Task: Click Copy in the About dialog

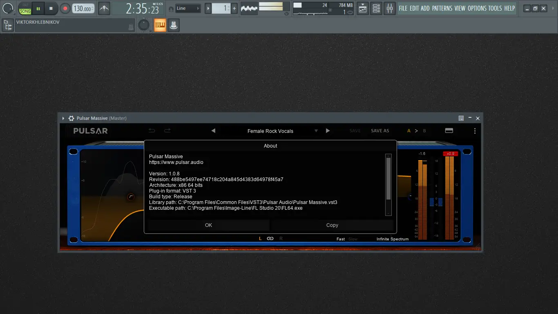Action: click(x=332, y=225)
